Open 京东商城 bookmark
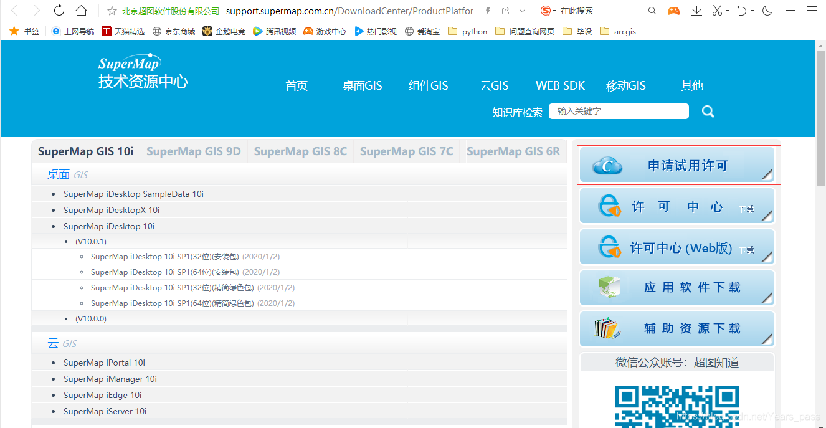Screen dimensions: 826x428 pyautogui.click(x=173, y=31)
